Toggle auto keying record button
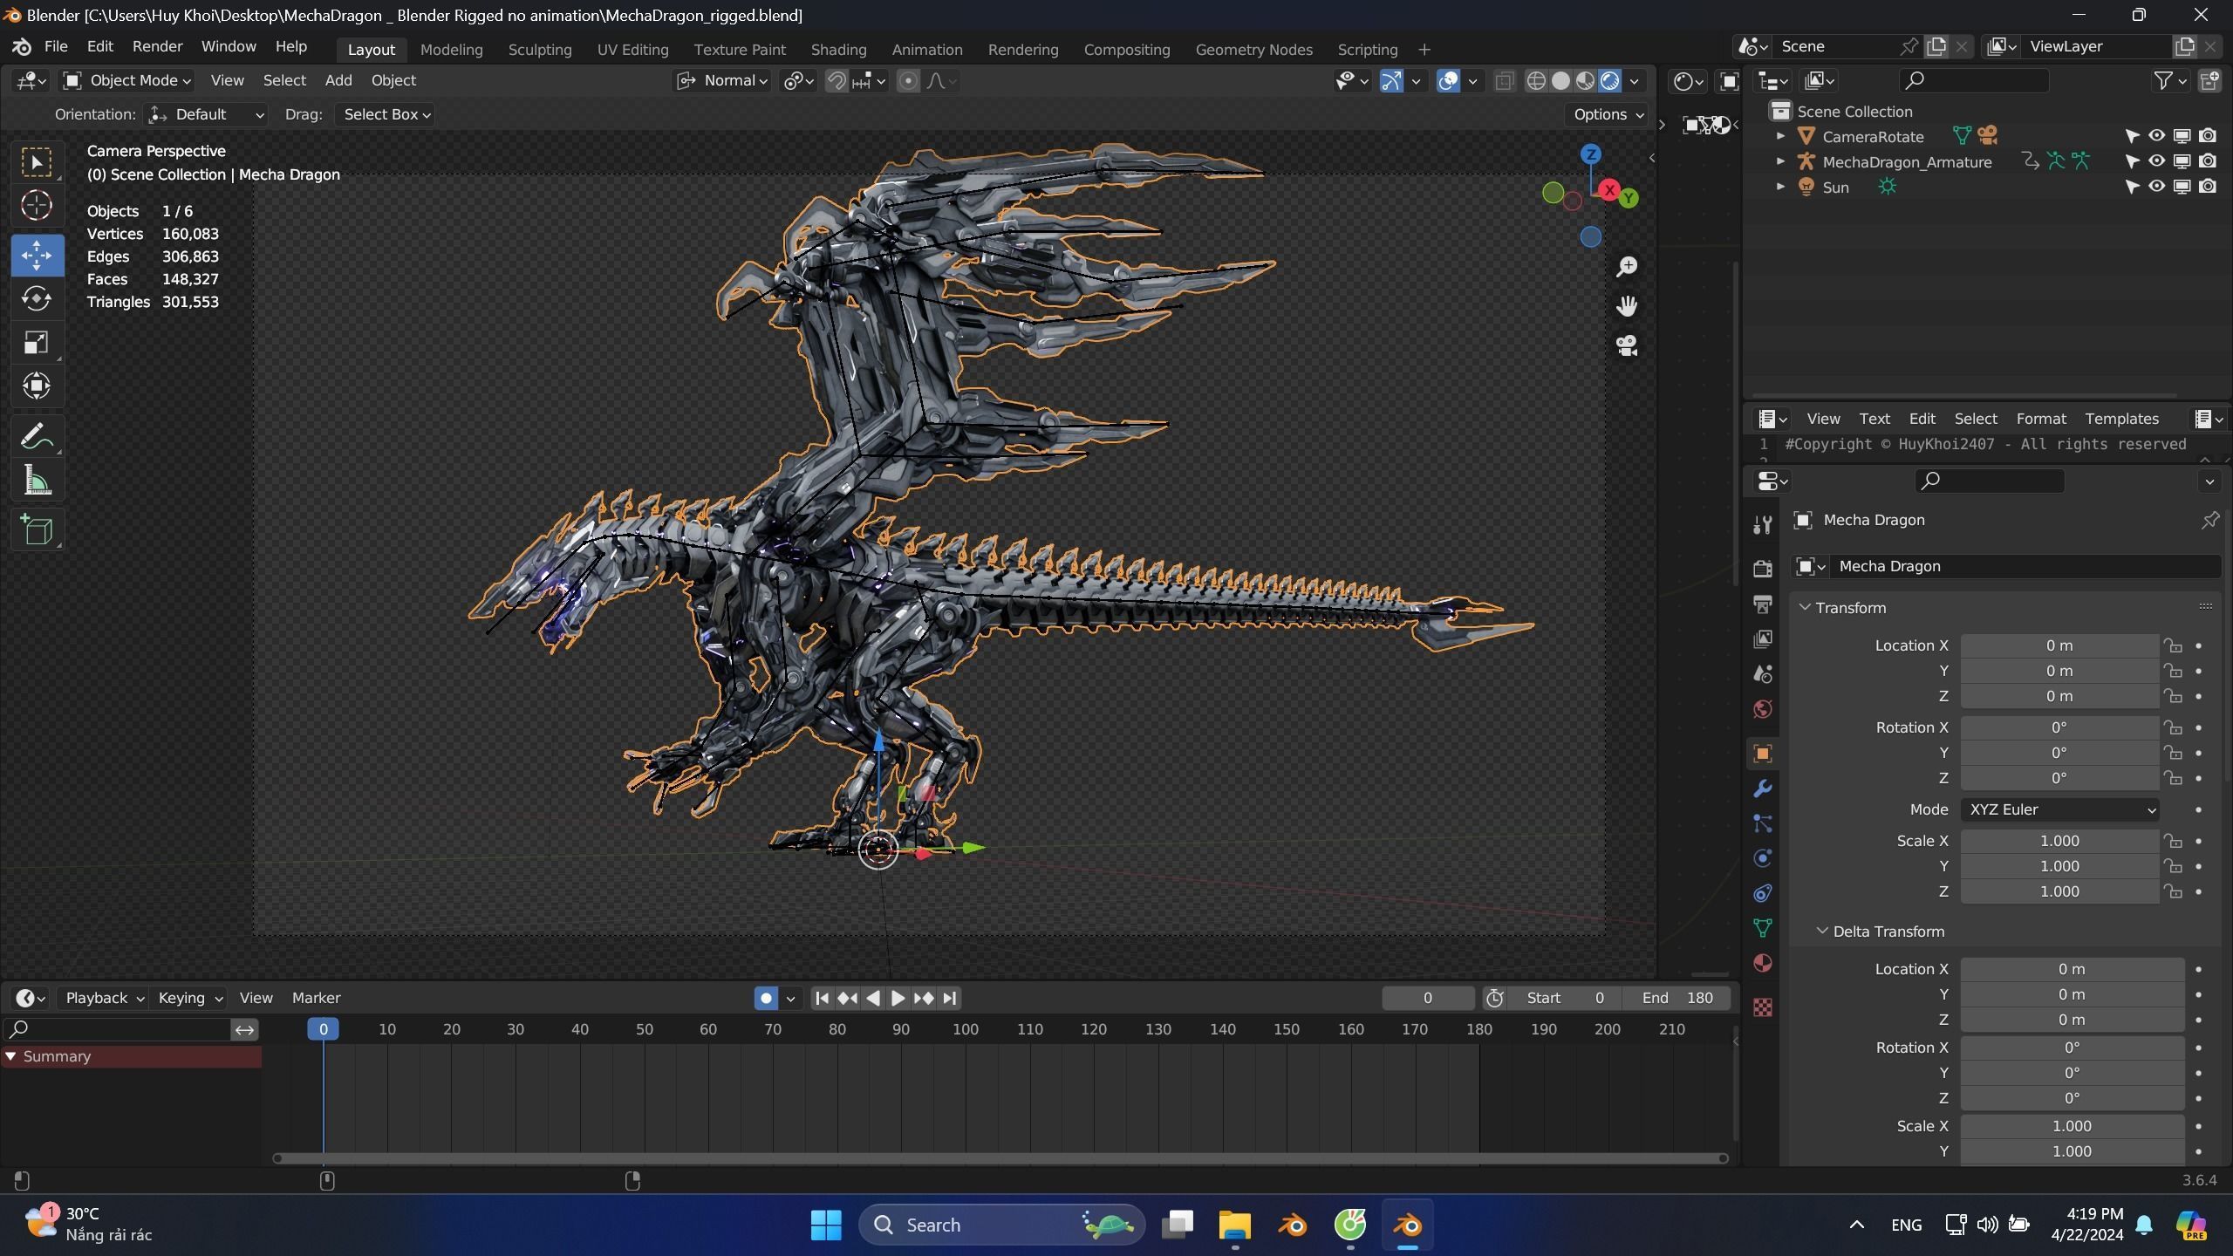 766,998
